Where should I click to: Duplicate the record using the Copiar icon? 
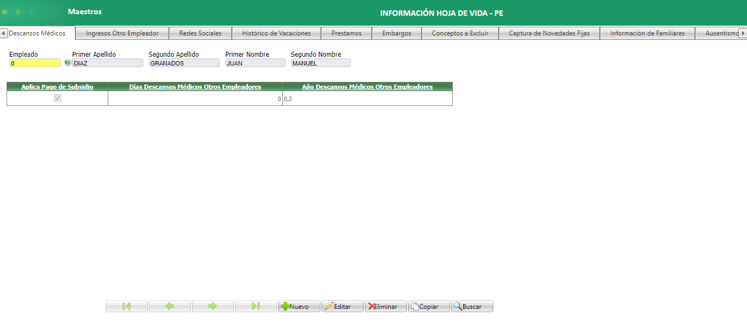tap(415, 306)
